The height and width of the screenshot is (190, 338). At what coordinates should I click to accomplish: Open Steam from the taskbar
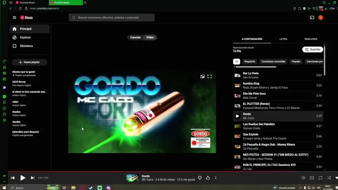91,188
